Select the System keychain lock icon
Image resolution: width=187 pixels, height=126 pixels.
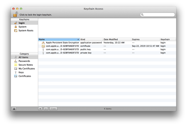click(x=16, y=27)
